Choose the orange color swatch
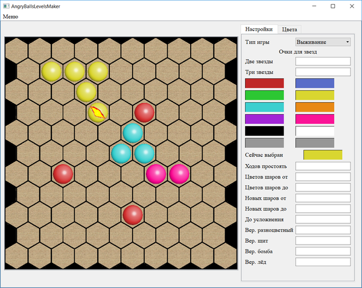Image resolution: width=362 pixels, height=288 pixels. (x=314, y=107)
